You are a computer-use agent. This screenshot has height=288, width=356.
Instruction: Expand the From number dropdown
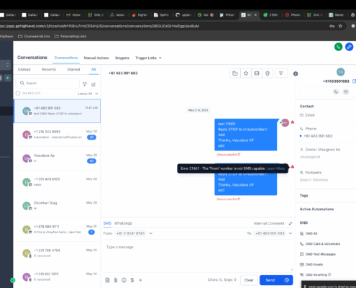point(151,233)
